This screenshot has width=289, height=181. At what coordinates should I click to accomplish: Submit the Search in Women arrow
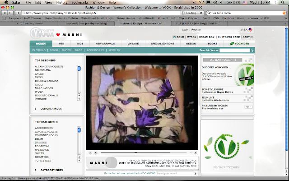tap(252, 50)
